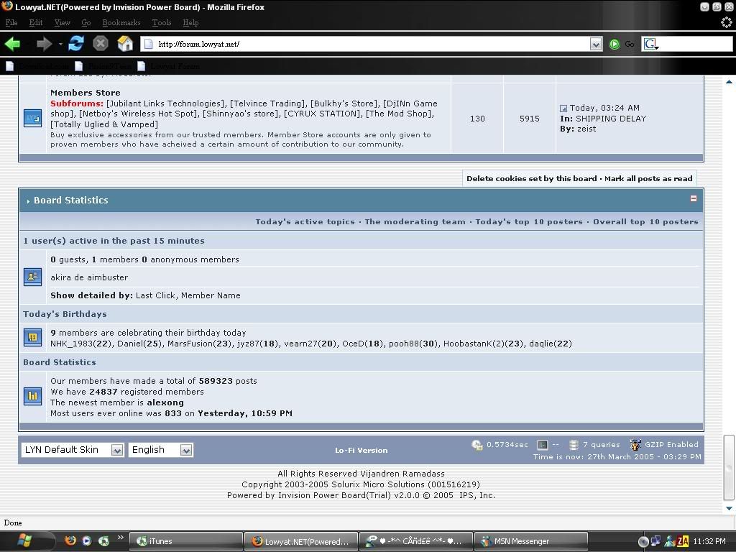
Task: Click the birthdays calendar icon
Action: pos(32,337)
